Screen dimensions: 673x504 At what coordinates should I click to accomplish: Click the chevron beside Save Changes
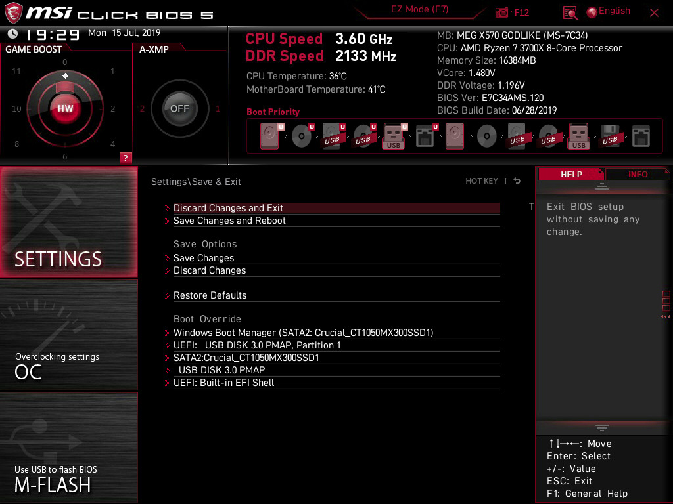[x=167, y=258]
